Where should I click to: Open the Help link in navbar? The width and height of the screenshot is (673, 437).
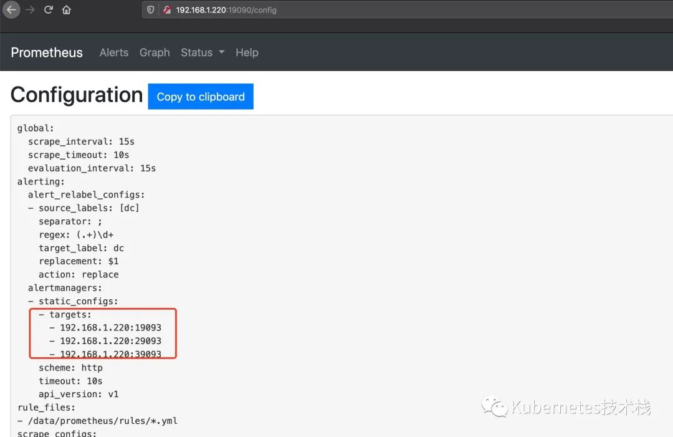click(x=247, y=52)
